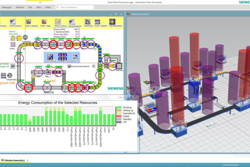Screen dimensions: 250x167
Task: Open the Buffer Usage chart icon
Action: (x=44, y=22)
